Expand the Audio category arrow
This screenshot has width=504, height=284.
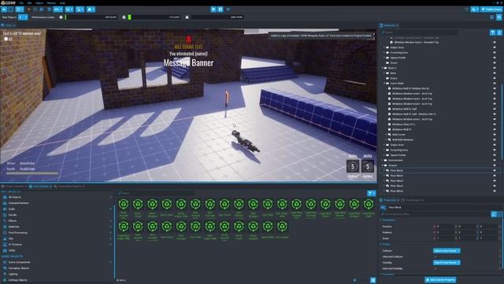pos(110,209)
